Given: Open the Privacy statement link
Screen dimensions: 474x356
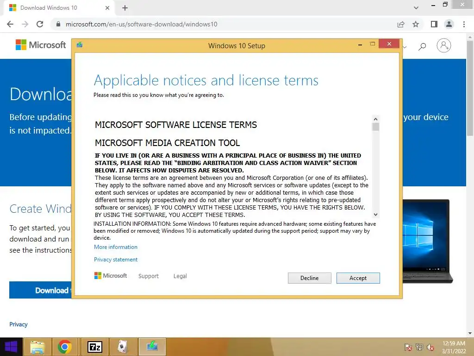Looking at the screenshot, I should click(x=115, y=260).
